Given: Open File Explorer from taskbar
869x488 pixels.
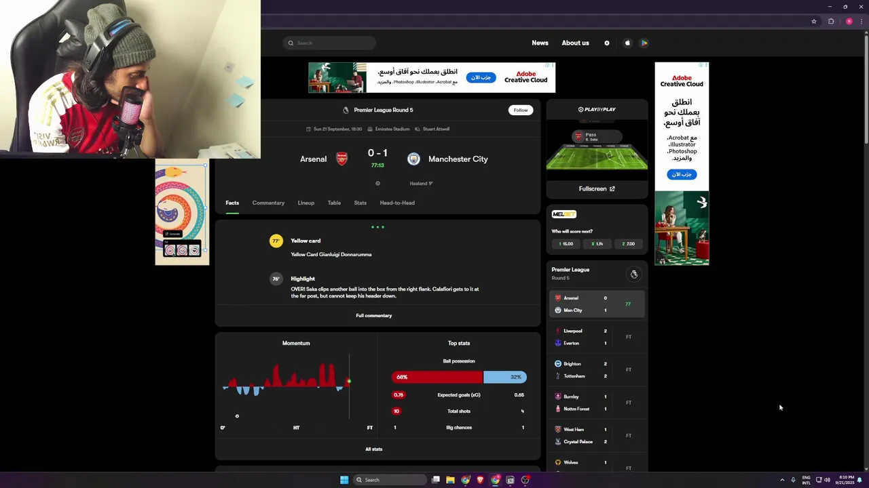Looking at the screenshot, I should click(450, 480).
